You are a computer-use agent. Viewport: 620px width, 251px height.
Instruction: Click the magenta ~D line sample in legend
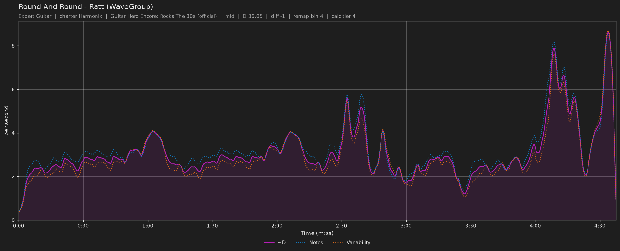tap(269, 243)
